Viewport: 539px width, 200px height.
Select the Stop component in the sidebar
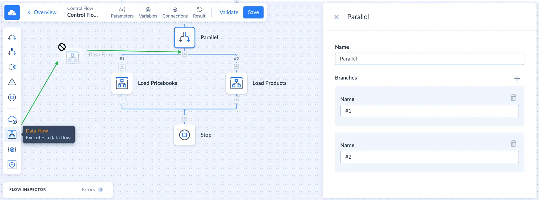point(12,97)
